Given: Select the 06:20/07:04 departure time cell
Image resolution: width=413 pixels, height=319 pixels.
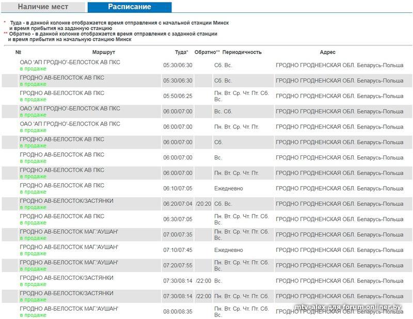Looking at the screenshot, I should pos(178,204).
